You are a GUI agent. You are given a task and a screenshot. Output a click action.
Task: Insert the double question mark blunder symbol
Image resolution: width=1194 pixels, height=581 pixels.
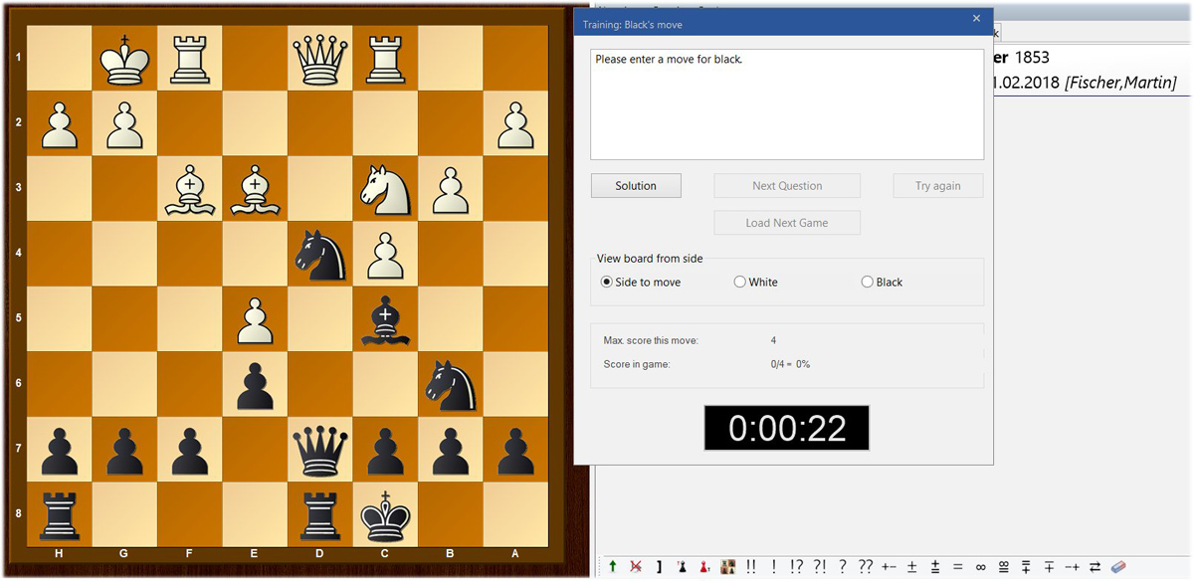[x=866, y=566]
